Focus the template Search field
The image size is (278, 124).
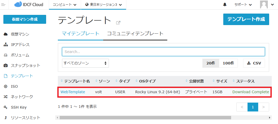point(163,52)
